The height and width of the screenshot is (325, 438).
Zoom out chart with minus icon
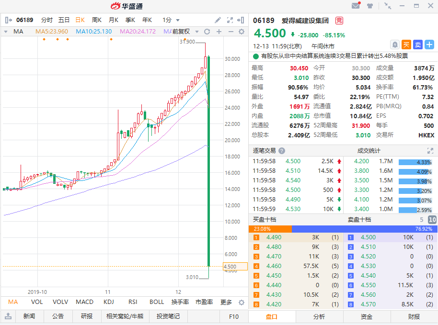coord(230,32)
